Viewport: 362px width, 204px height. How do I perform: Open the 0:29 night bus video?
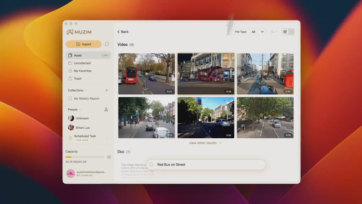click(x=206, y=74)
